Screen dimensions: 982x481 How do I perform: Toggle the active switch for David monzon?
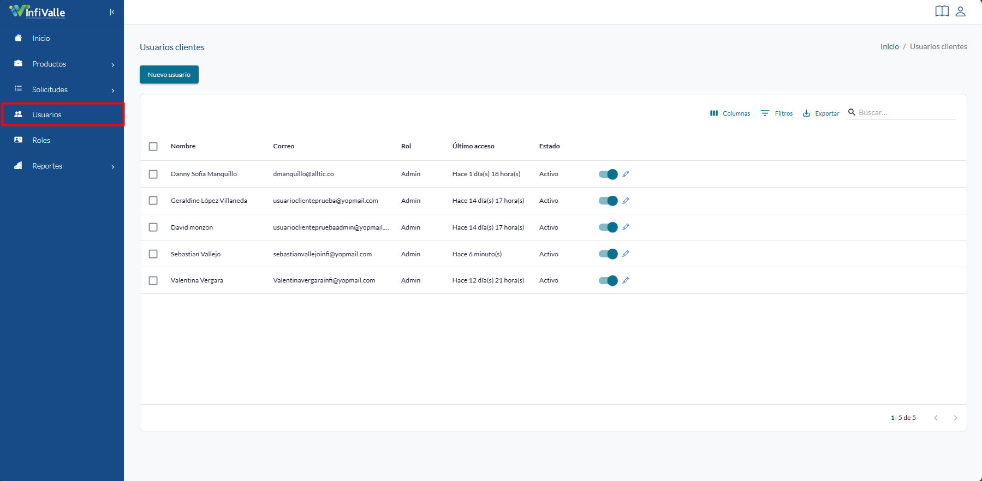point(608,227)
